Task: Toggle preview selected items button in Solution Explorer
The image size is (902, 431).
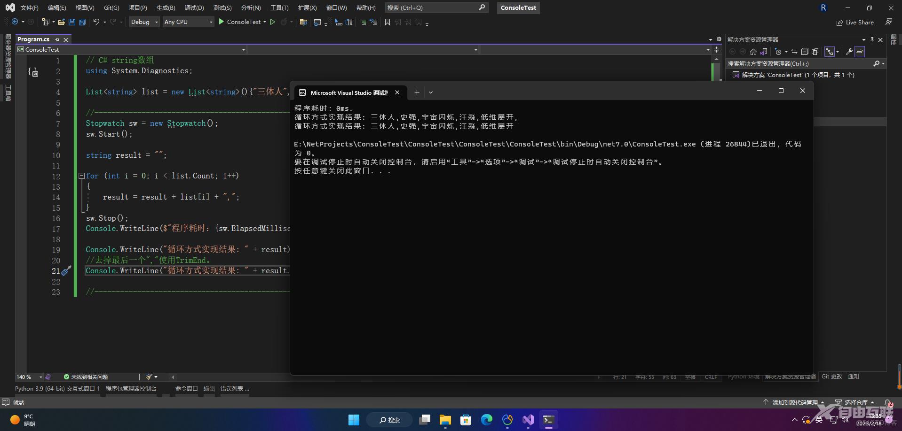Action: point(860,52)
